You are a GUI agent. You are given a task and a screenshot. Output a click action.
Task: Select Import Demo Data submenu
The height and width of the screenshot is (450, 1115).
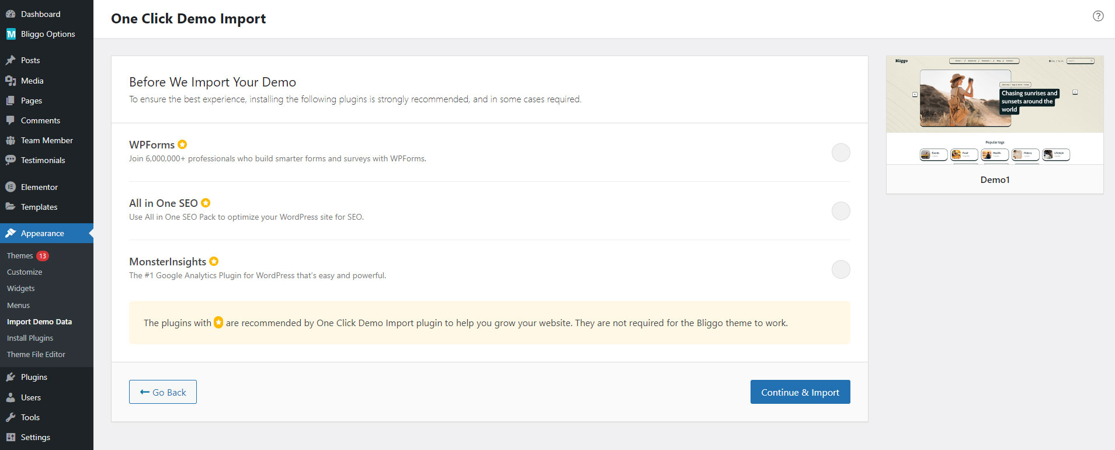pos(40,322)
